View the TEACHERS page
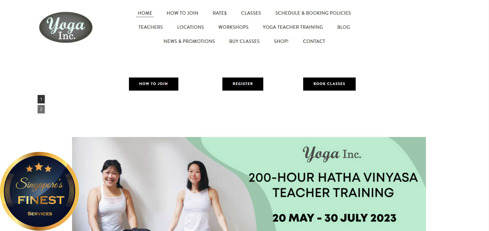The width and height of the screenshot is (489, 231). [151, 27]
